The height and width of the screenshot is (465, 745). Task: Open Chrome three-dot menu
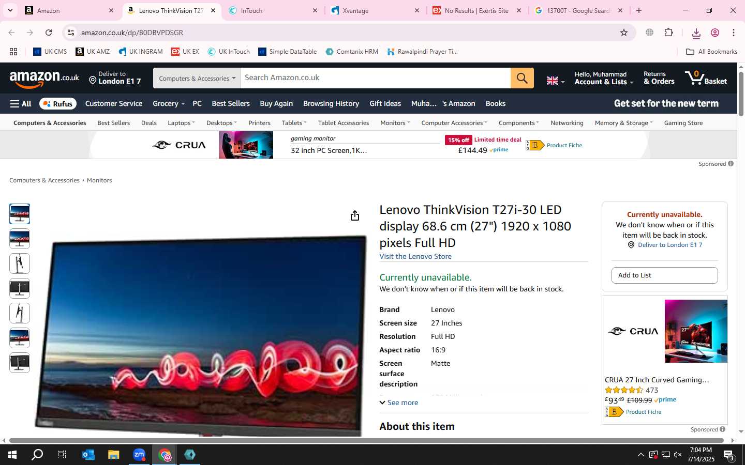(734, 33)
